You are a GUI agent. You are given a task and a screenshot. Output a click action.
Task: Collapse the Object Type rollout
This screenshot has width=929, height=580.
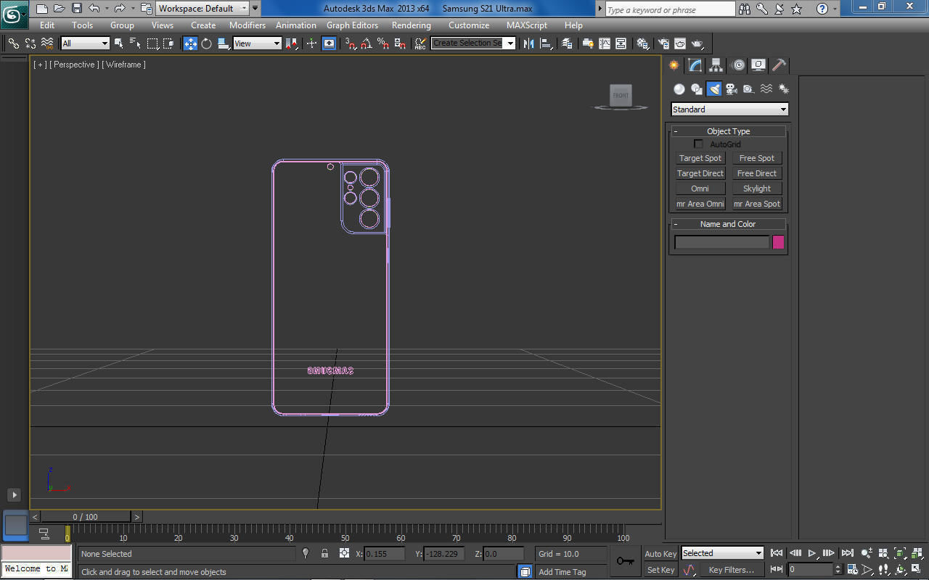pos(728,131)
